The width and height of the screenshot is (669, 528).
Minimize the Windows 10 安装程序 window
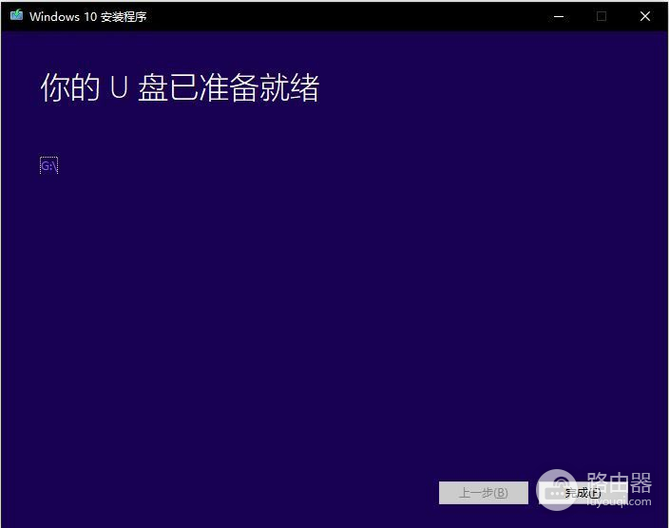click(559, 16)
